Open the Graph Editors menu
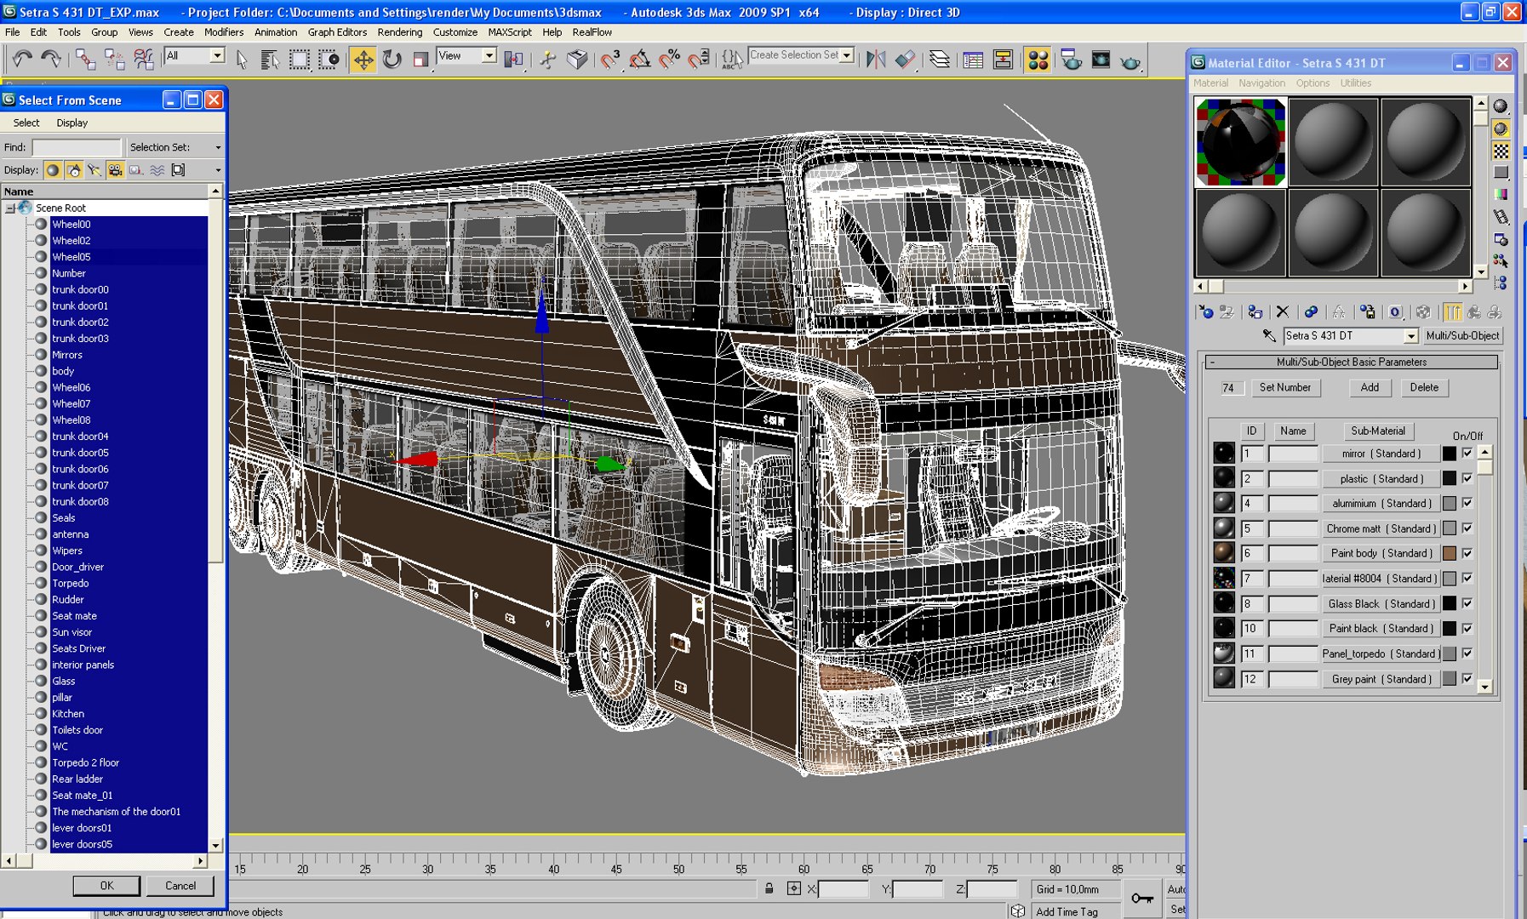 (x=337, y=32)
